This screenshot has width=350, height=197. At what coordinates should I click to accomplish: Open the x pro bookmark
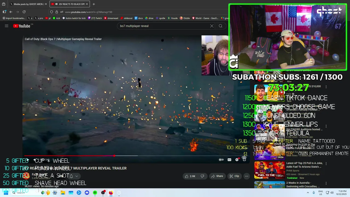[39, 18]
